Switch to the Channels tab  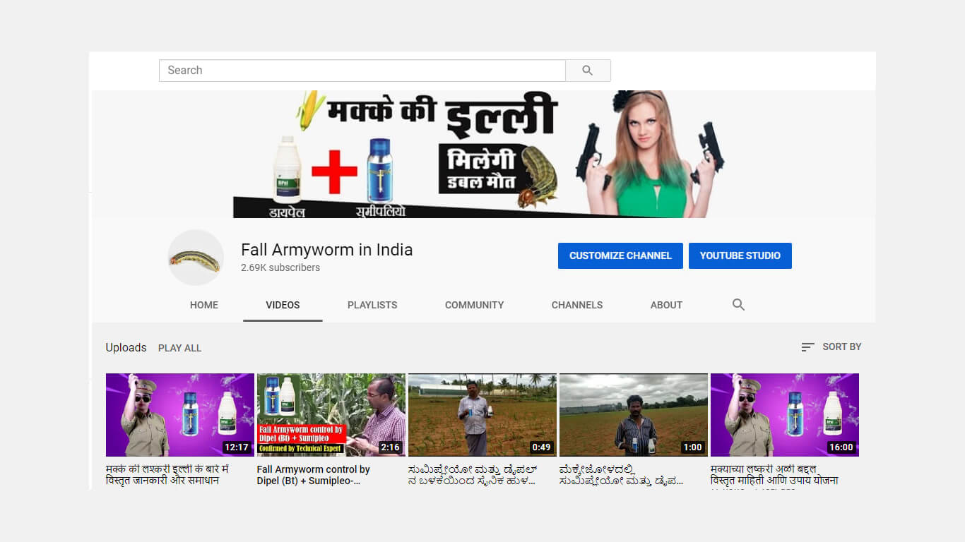point(577,305)
